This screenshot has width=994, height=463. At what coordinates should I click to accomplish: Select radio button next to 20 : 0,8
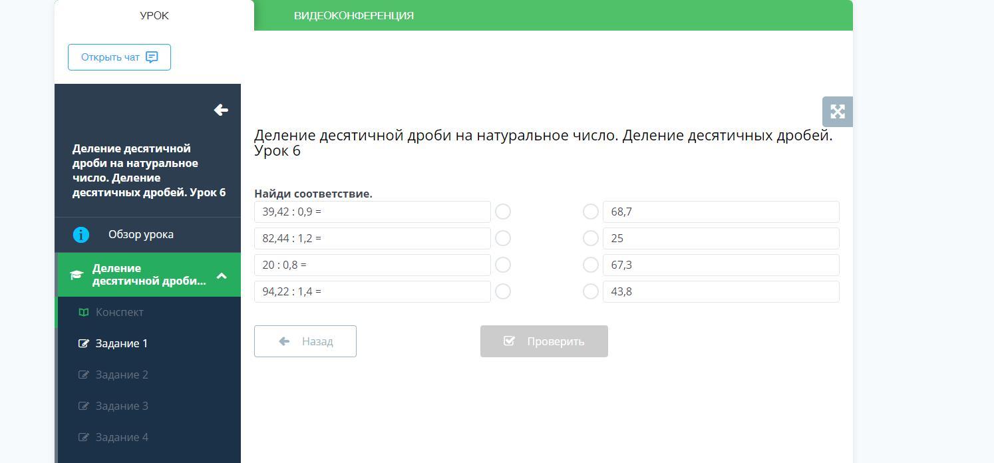[503, 265]
